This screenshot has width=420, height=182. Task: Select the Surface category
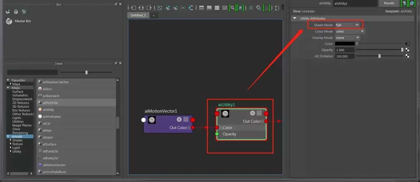(17, 91)
